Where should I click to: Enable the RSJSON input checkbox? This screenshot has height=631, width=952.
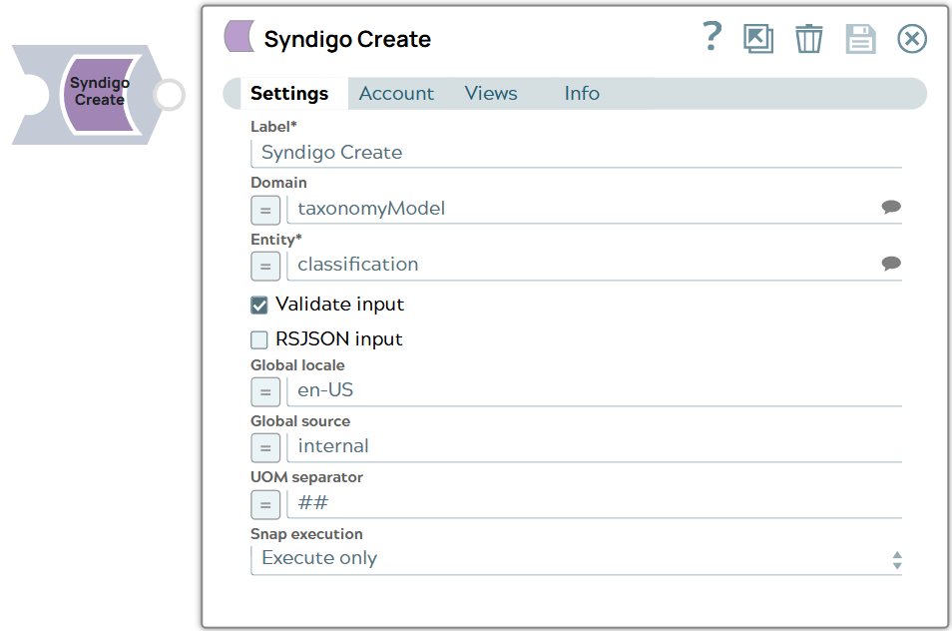pyautogui.click(x=258, y=338)
